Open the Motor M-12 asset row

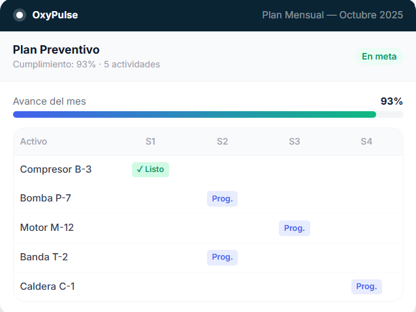click(208, 228)
